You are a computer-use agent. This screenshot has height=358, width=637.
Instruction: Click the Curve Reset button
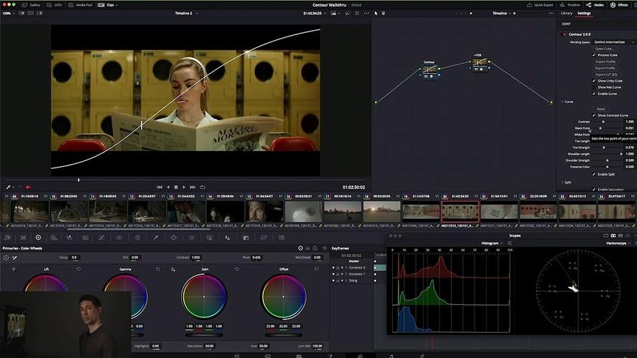pyautogui.click(x=600, y=109)
